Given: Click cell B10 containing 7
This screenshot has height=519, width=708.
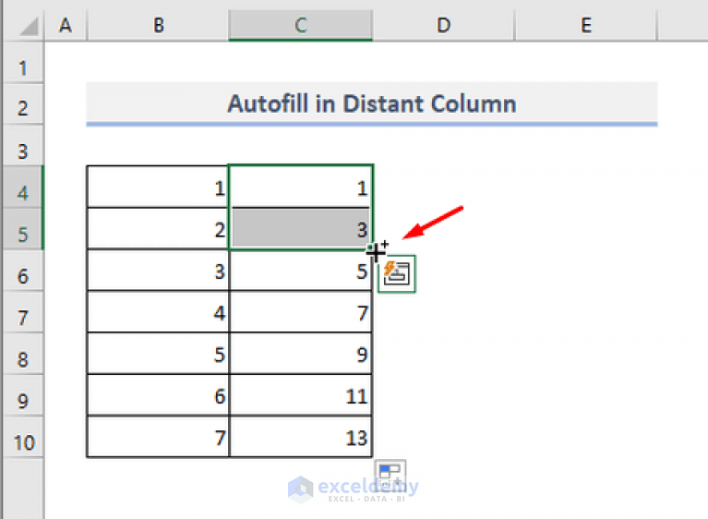Looking at the screenshot, I should click(x=158, y=437).
